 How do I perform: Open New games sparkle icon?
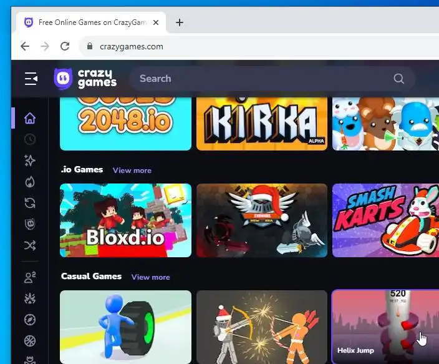pyautogui.click(x=30, y=160)
